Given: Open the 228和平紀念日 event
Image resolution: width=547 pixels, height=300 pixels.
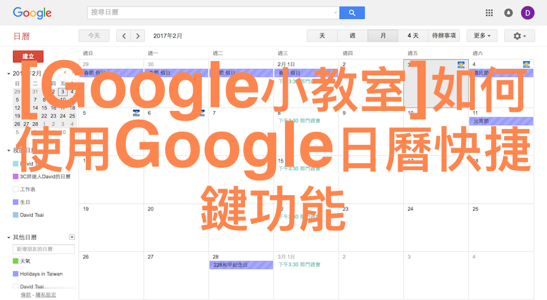Looking at the screenshot, I should 241,265.
